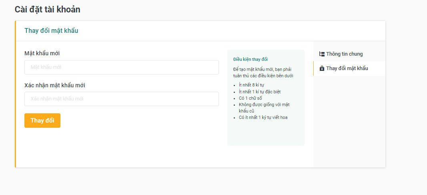Click the Cài đặt tài khoản page heading
Screen dimensions: 427x195
click(47, 9)
